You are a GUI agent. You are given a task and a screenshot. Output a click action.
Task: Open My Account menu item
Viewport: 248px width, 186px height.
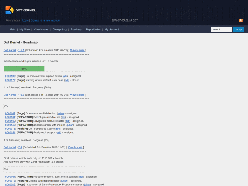point(112,29)
